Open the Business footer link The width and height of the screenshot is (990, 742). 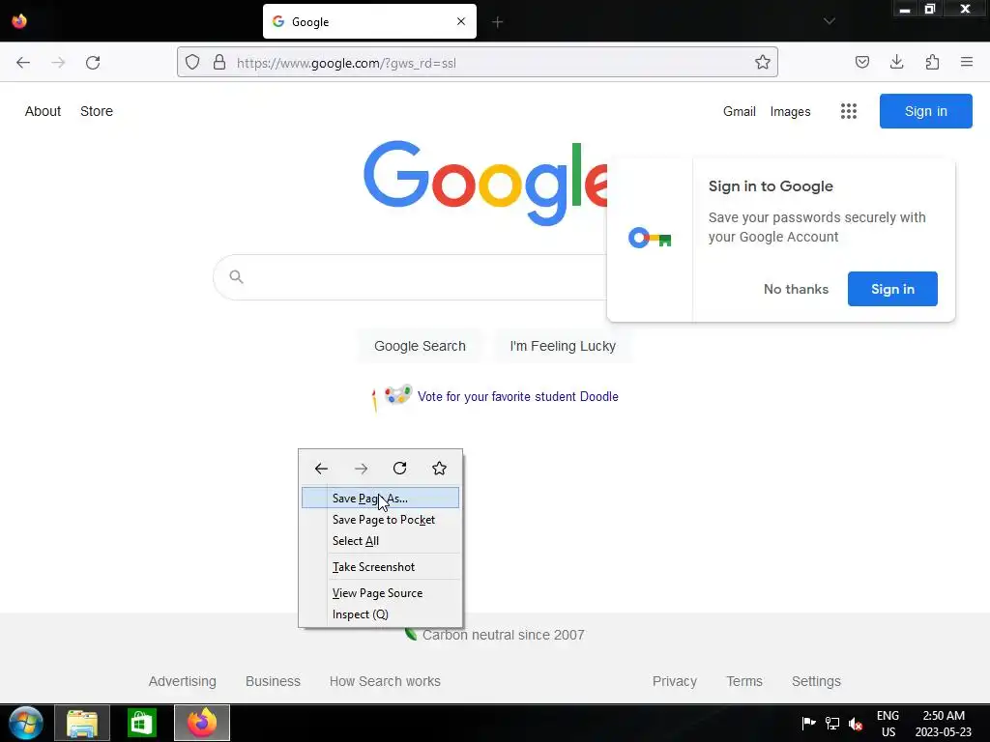(273, 681)
